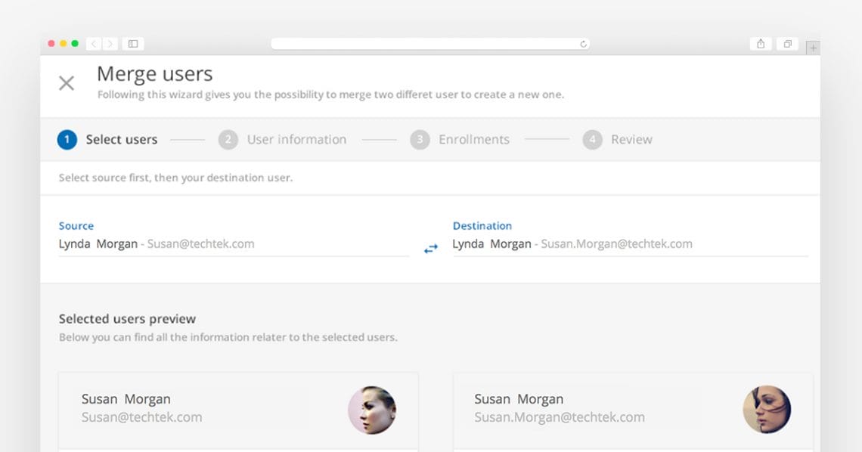Viewport: 862px width, 452px height.
Task: Show all browser tabs overview
Action: tap(787, 44)
